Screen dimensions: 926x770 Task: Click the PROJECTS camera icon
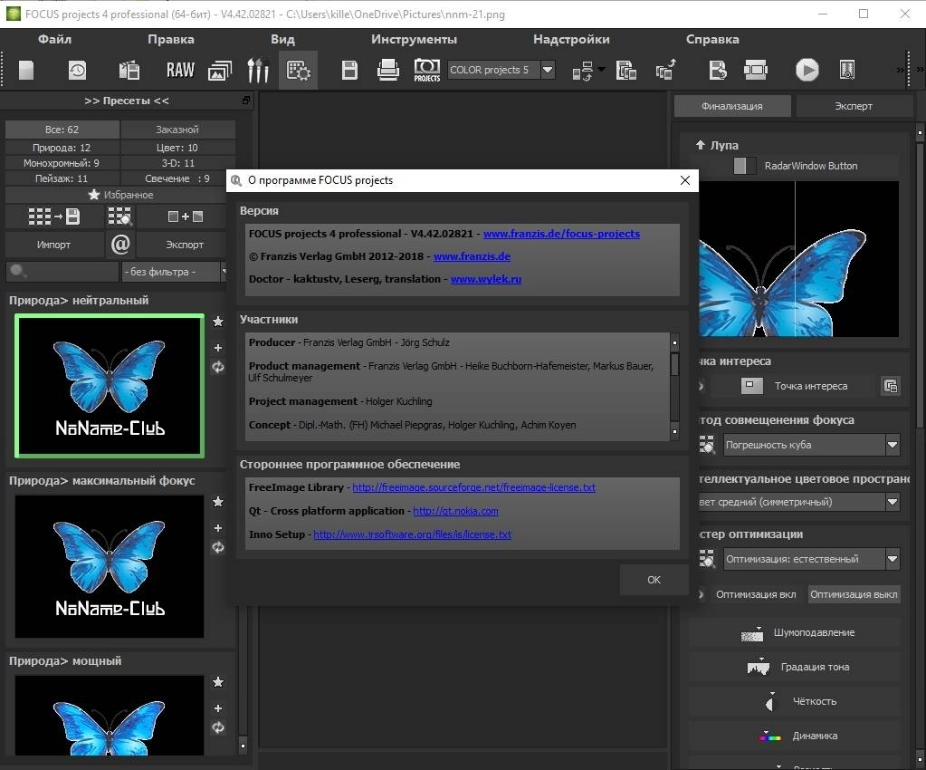[x=427, y=71]
